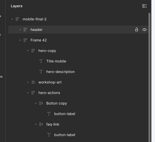Select the hero-description text layer
155x142 pixels.
(x=60, y=72)
